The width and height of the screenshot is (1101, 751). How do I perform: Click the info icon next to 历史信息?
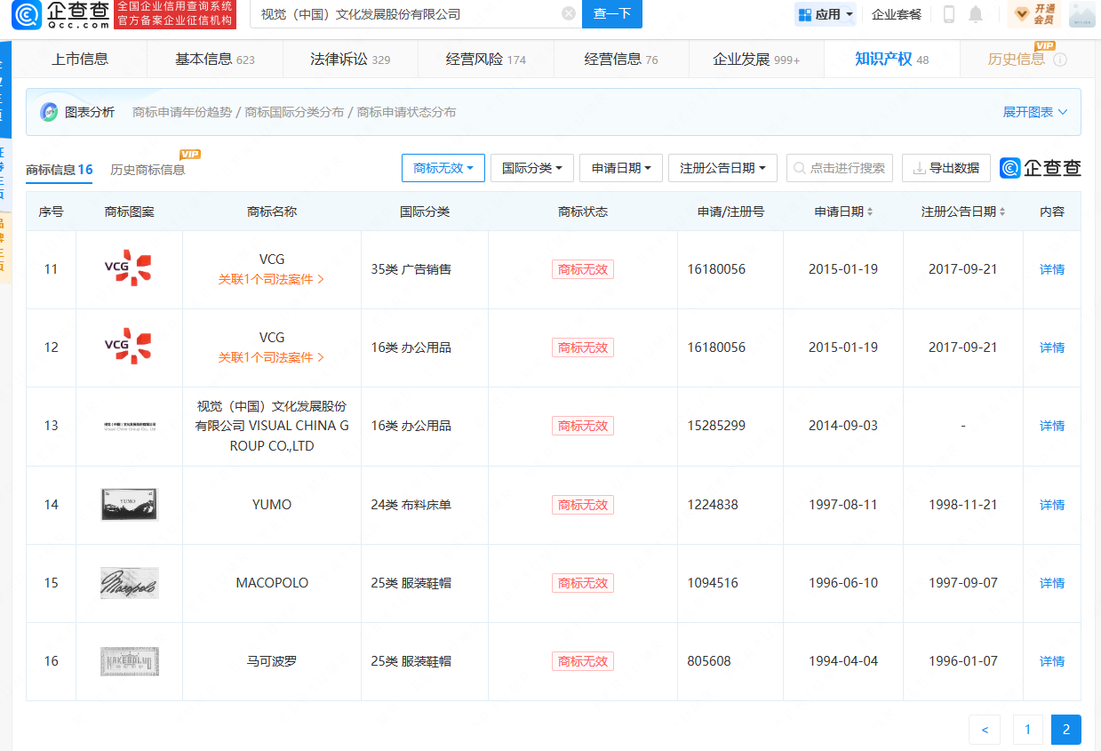coord(1060,60)
